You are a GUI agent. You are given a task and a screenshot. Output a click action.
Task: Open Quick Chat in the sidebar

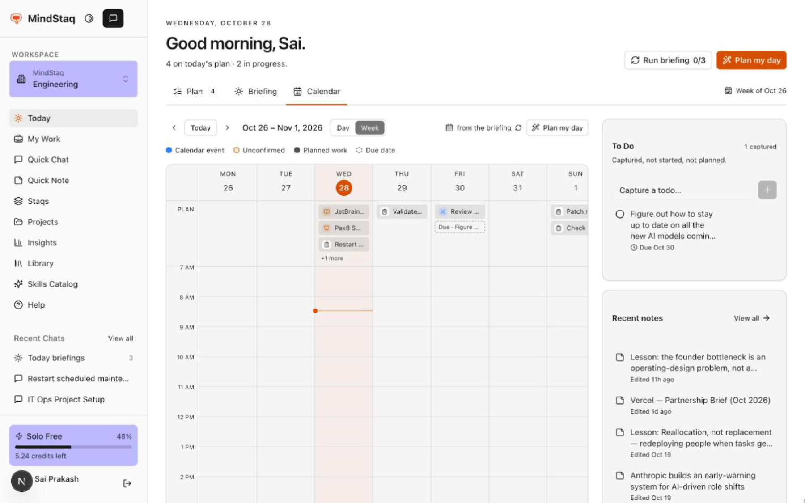[73, 160]
